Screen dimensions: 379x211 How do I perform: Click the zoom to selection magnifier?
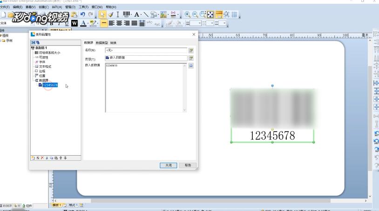click(203, 14)
